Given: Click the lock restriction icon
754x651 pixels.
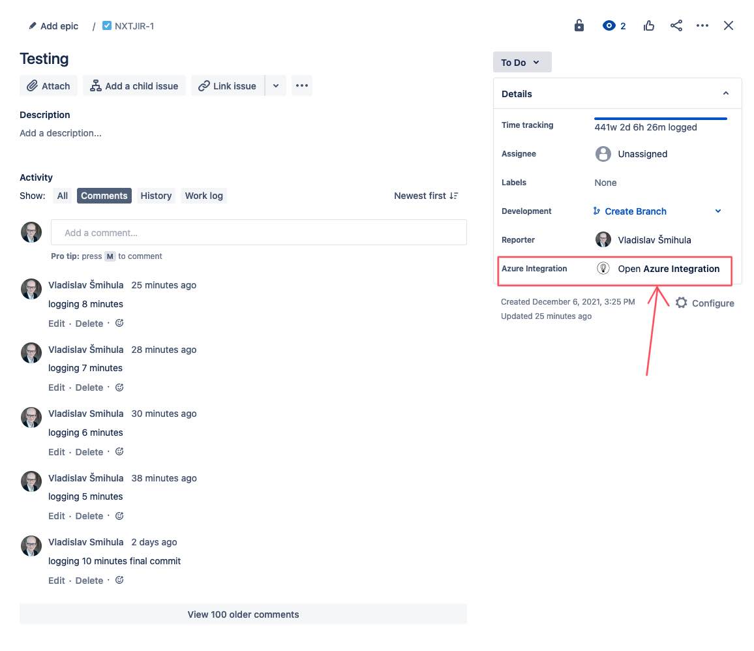Looking at the screenshot, I should (579, 25).
